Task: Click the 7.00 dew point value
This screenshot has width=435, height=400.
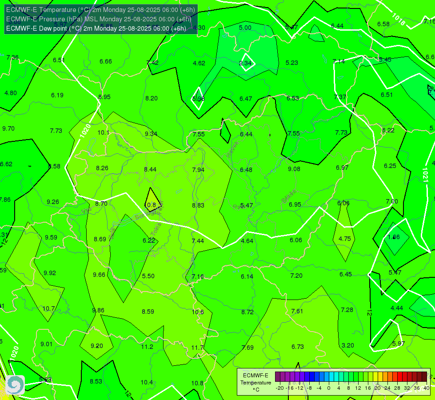Action: coord(392,201)
